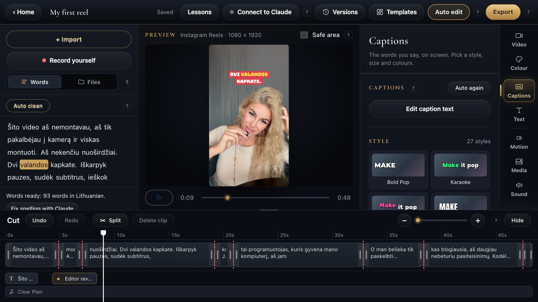Click help icon beside Auto clean
This screenshot has width=538, height=302.
(127, 106)
